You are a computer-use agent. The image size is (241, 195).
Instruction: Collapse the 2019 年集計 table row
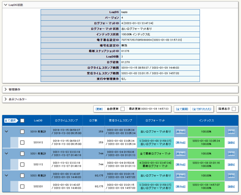pos(7,132)
